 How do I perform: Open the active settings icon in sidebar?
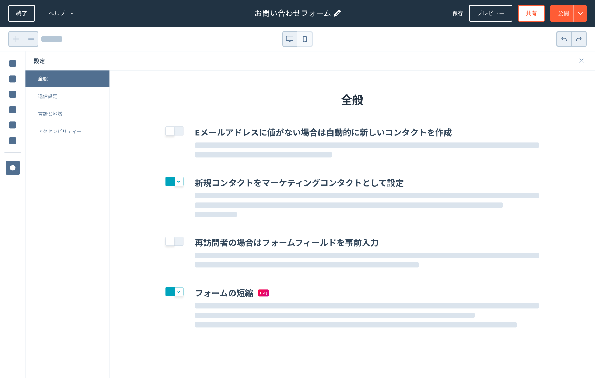[13, 168]
